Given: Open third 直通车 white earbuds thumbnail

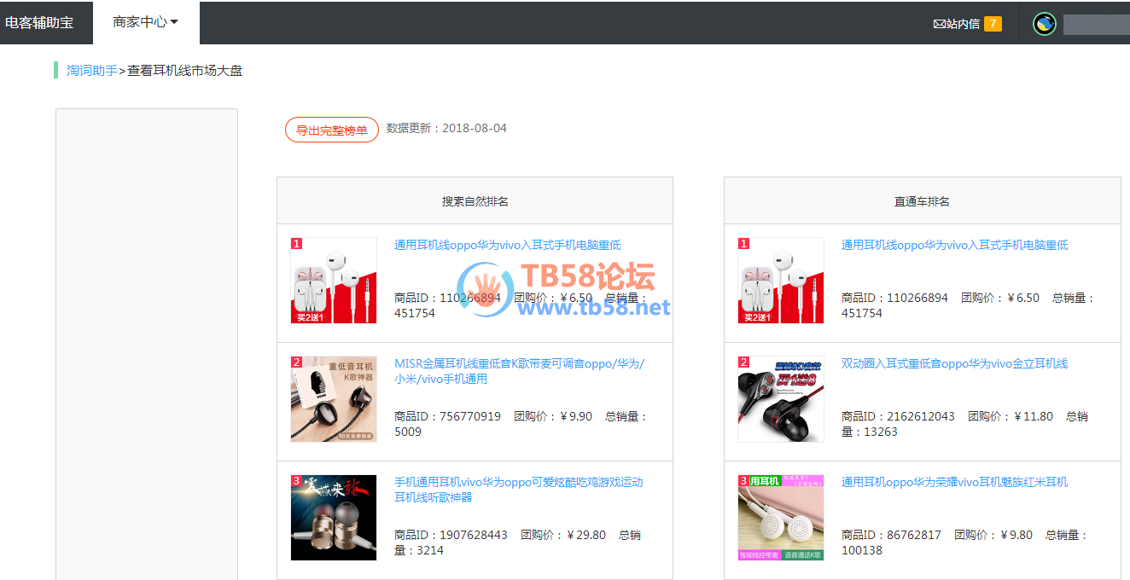Looking at the screenshot, I should coord(781,518).
